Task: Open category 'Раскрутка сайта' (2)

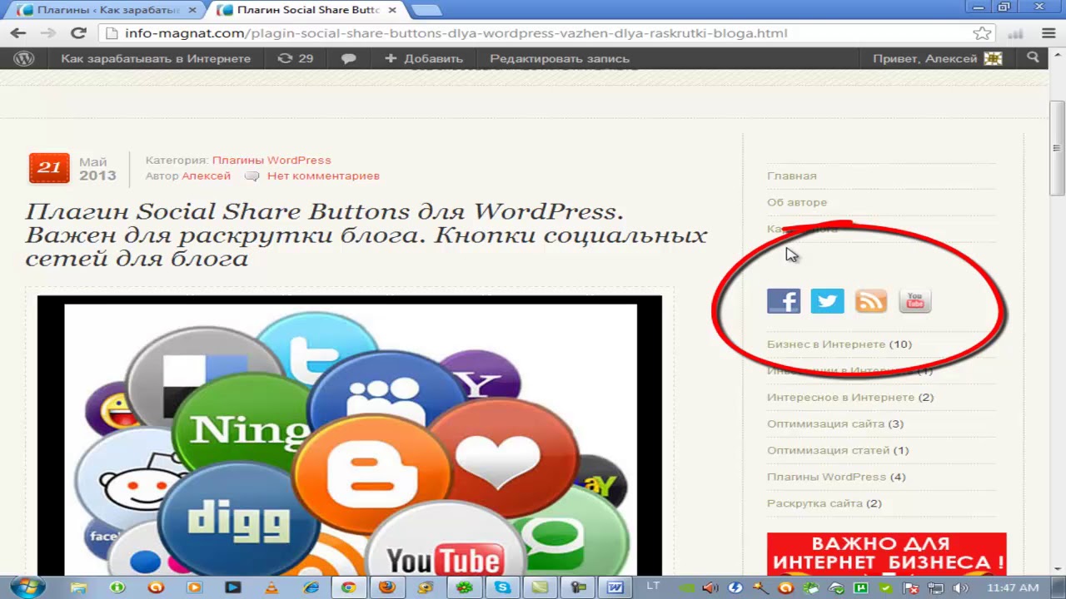Action: point(814,503)
